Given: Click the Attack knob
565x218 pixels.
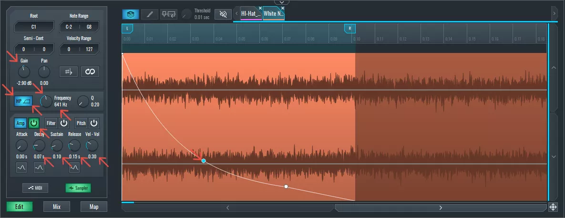Looking at the screenshot, I should pyautogui.click(x=21, y=145).
